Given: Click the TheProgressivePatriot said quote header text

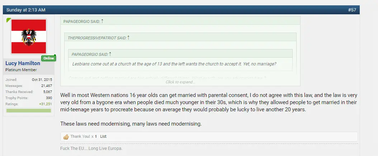Looking at the screenshot, I should tap(97, 38).
